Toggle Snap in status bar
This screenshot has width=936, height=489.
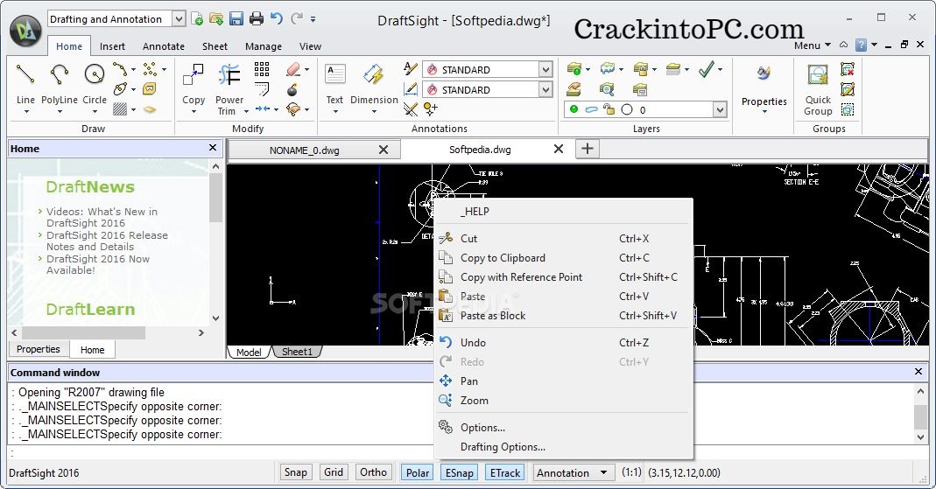(x=295, y=472)
